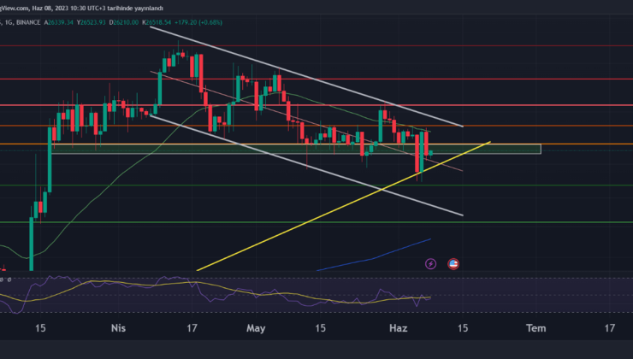Click the purple lightning bolt event icon
Viewport: 633px width, 359px height.
point(431,264)
